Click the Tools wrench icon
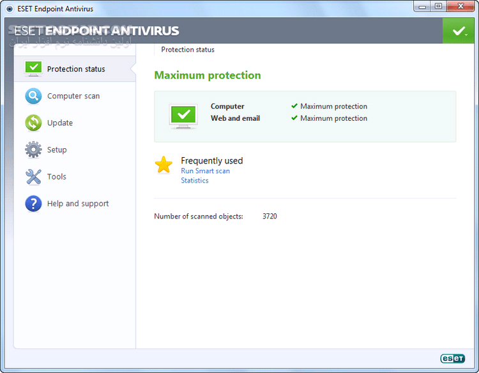This screenshot has height=373, width=479. (x=33, y=176)
